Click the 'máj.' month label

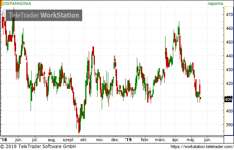(191, 140)
